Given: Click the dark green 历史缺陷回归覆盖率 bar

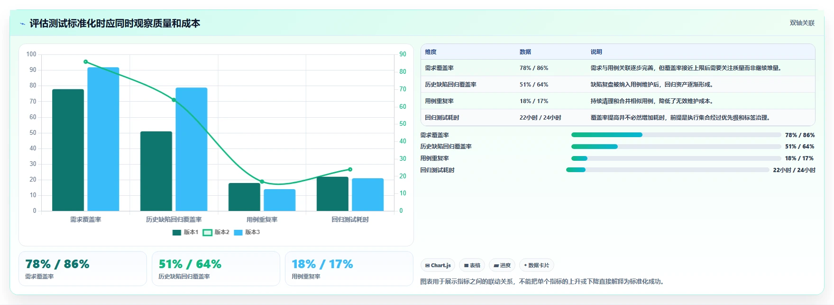Looking at the screenshot, I should [156, 171].
